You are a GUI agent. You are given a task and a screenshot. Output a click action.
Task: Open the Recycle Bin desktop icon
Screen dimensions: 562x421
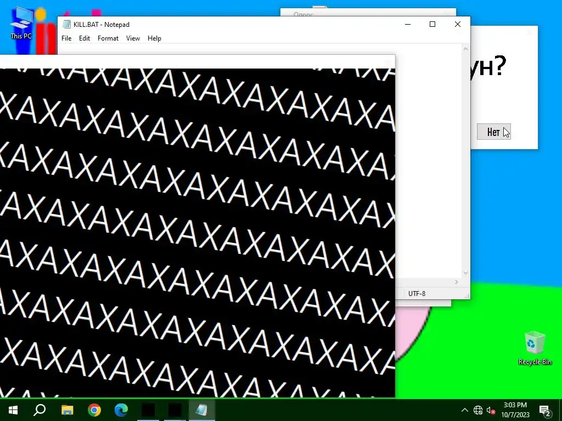pos(535,348)
